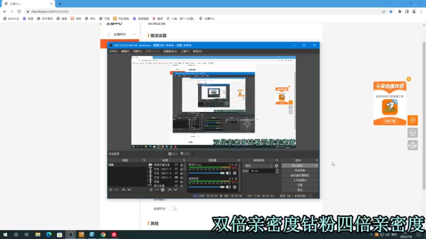The image size is (426, 239).
Task: Pop out the Audio Mixer dock icon
Action: [239, 160]
